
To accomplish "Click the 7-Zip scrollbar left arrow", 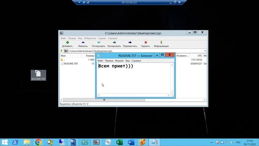I will tap(62, 100).
